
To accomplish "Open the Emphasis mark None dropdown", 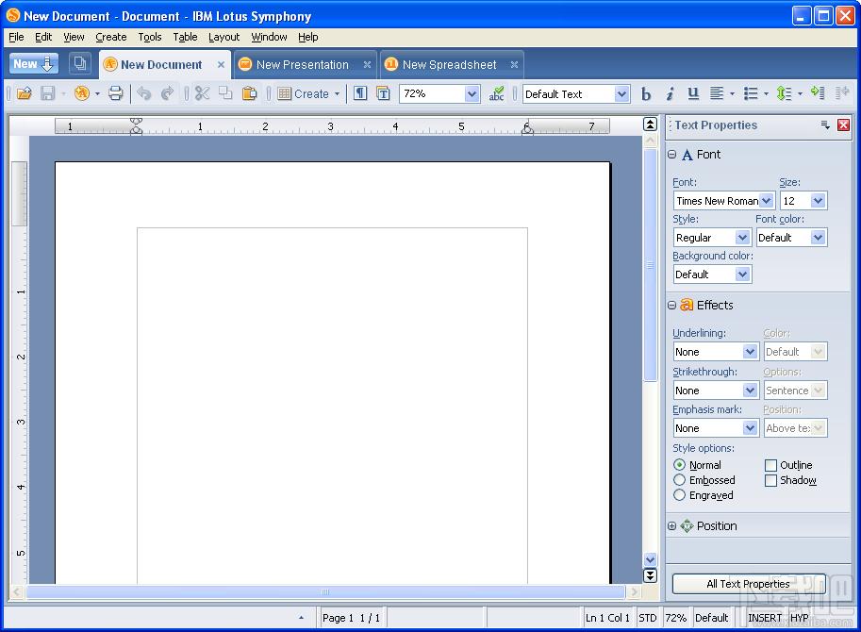I will (750, 427).
